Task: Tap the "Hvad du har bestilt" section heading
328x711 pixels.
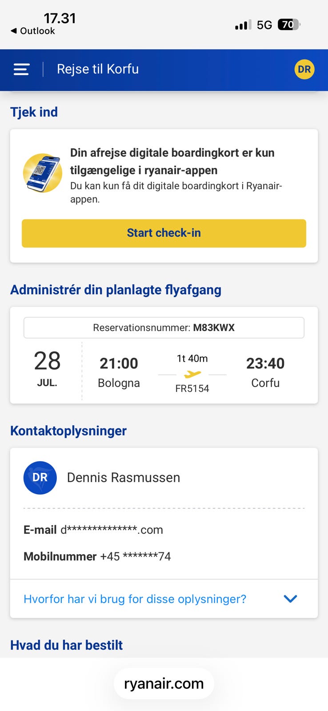Action: click(x=66, y=645)
